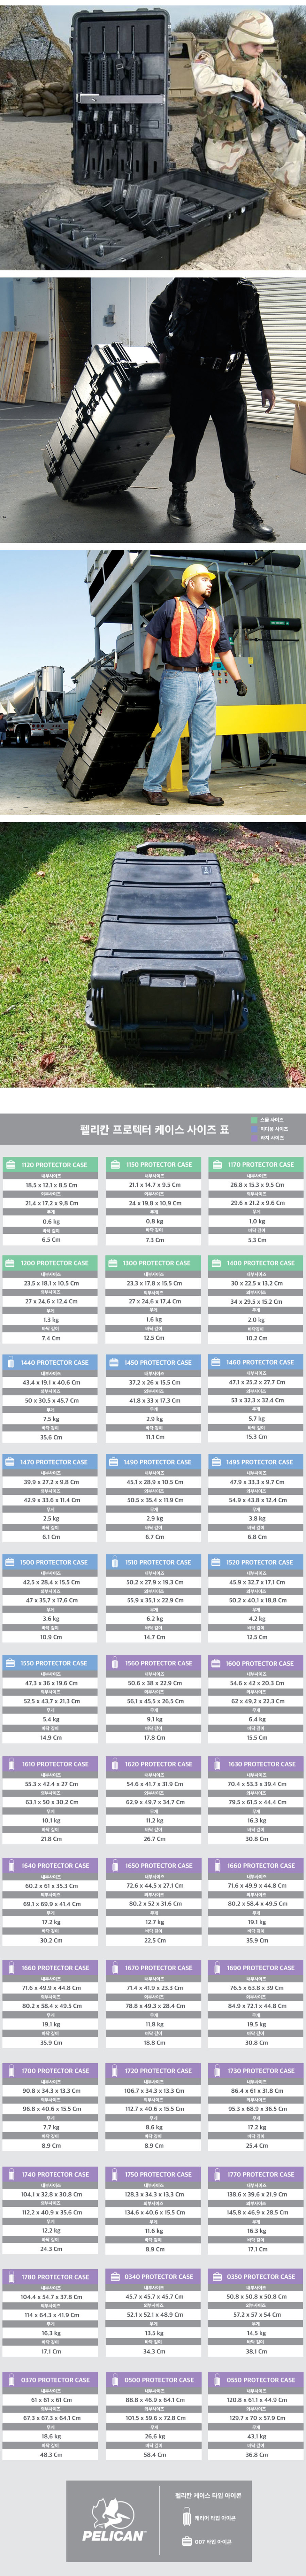306x2576 pixels.
Task: Select the purple large-size legend swatch
Action: tap(253, 1138)
